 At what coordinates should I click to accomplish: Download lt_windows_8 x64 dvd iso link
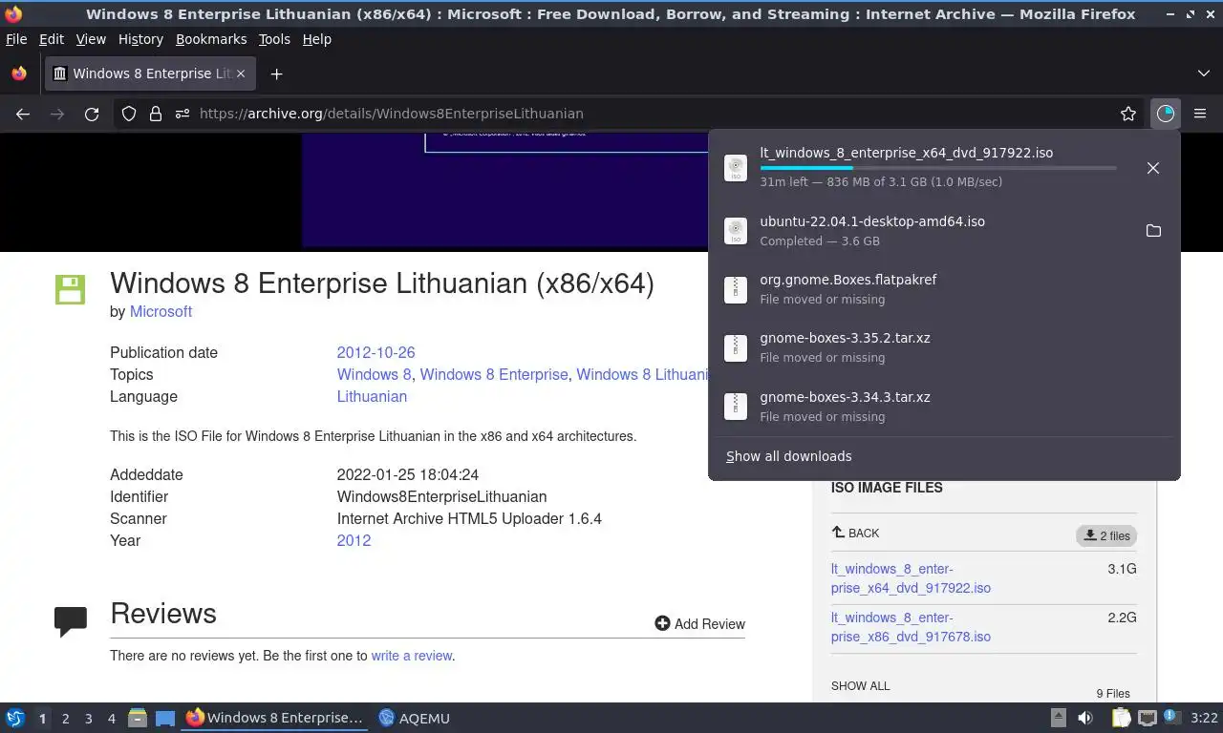tap(911, 578)
